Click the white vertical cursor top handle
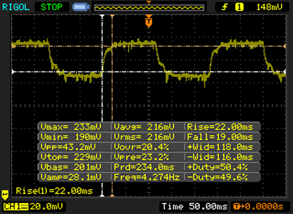The image size is (293, 214). 102,16
